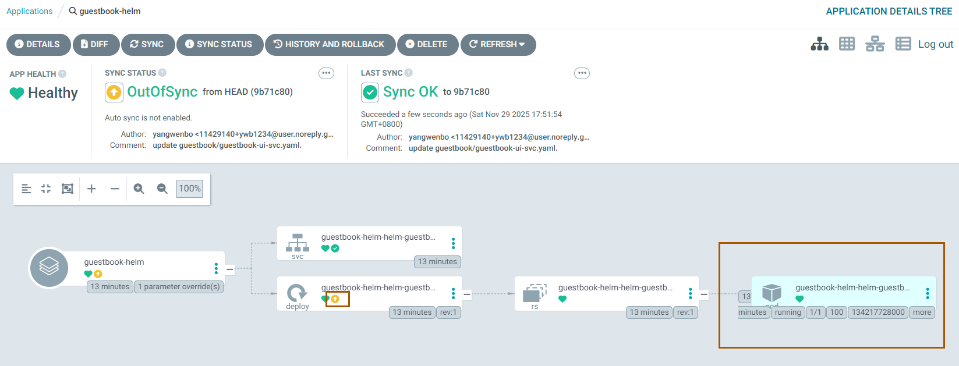
Task: Select the deploy deployment node icon
Action: point(298,293)
